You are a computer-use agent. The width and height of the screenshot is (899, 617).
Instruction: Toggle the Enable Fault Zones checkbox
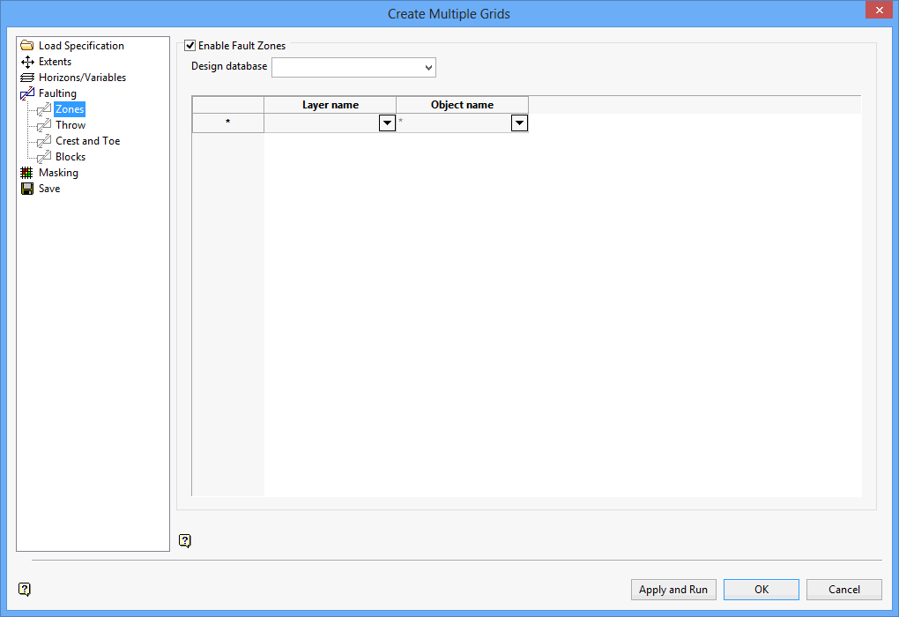tap(189, 45)
